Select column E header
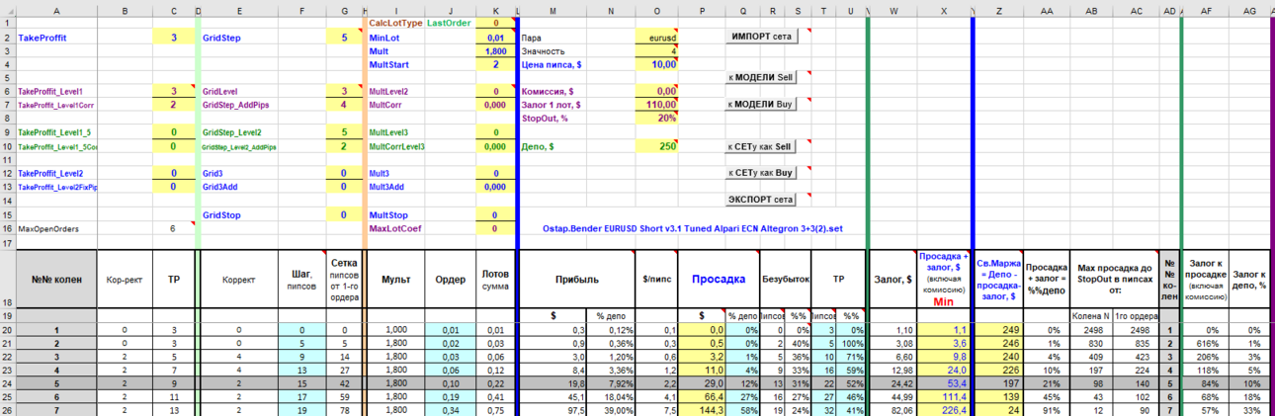The width and height of the screenshot is (1275, 416). pyautogui.click(x=240, y=11)
